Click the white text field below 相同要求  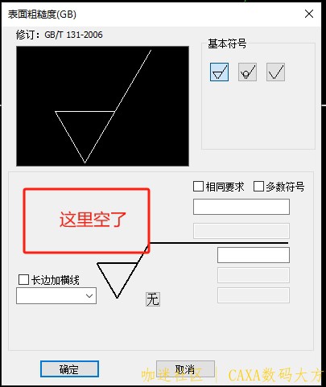(241, 207)
